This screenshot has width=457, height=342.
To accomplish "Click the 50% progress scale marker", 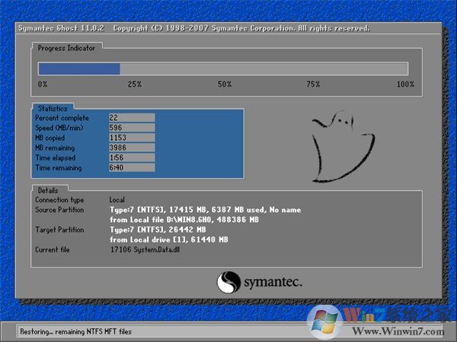I will click(225, 84).
